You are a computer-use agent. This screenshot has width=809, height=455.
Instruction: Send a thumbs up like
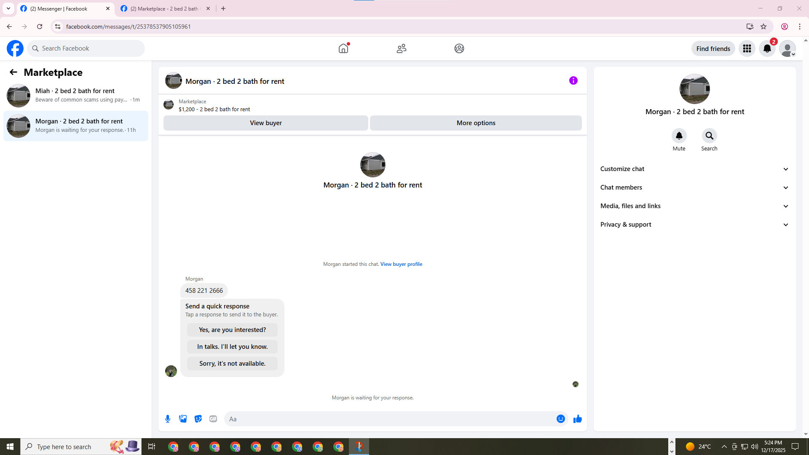[x=577, y=419]
